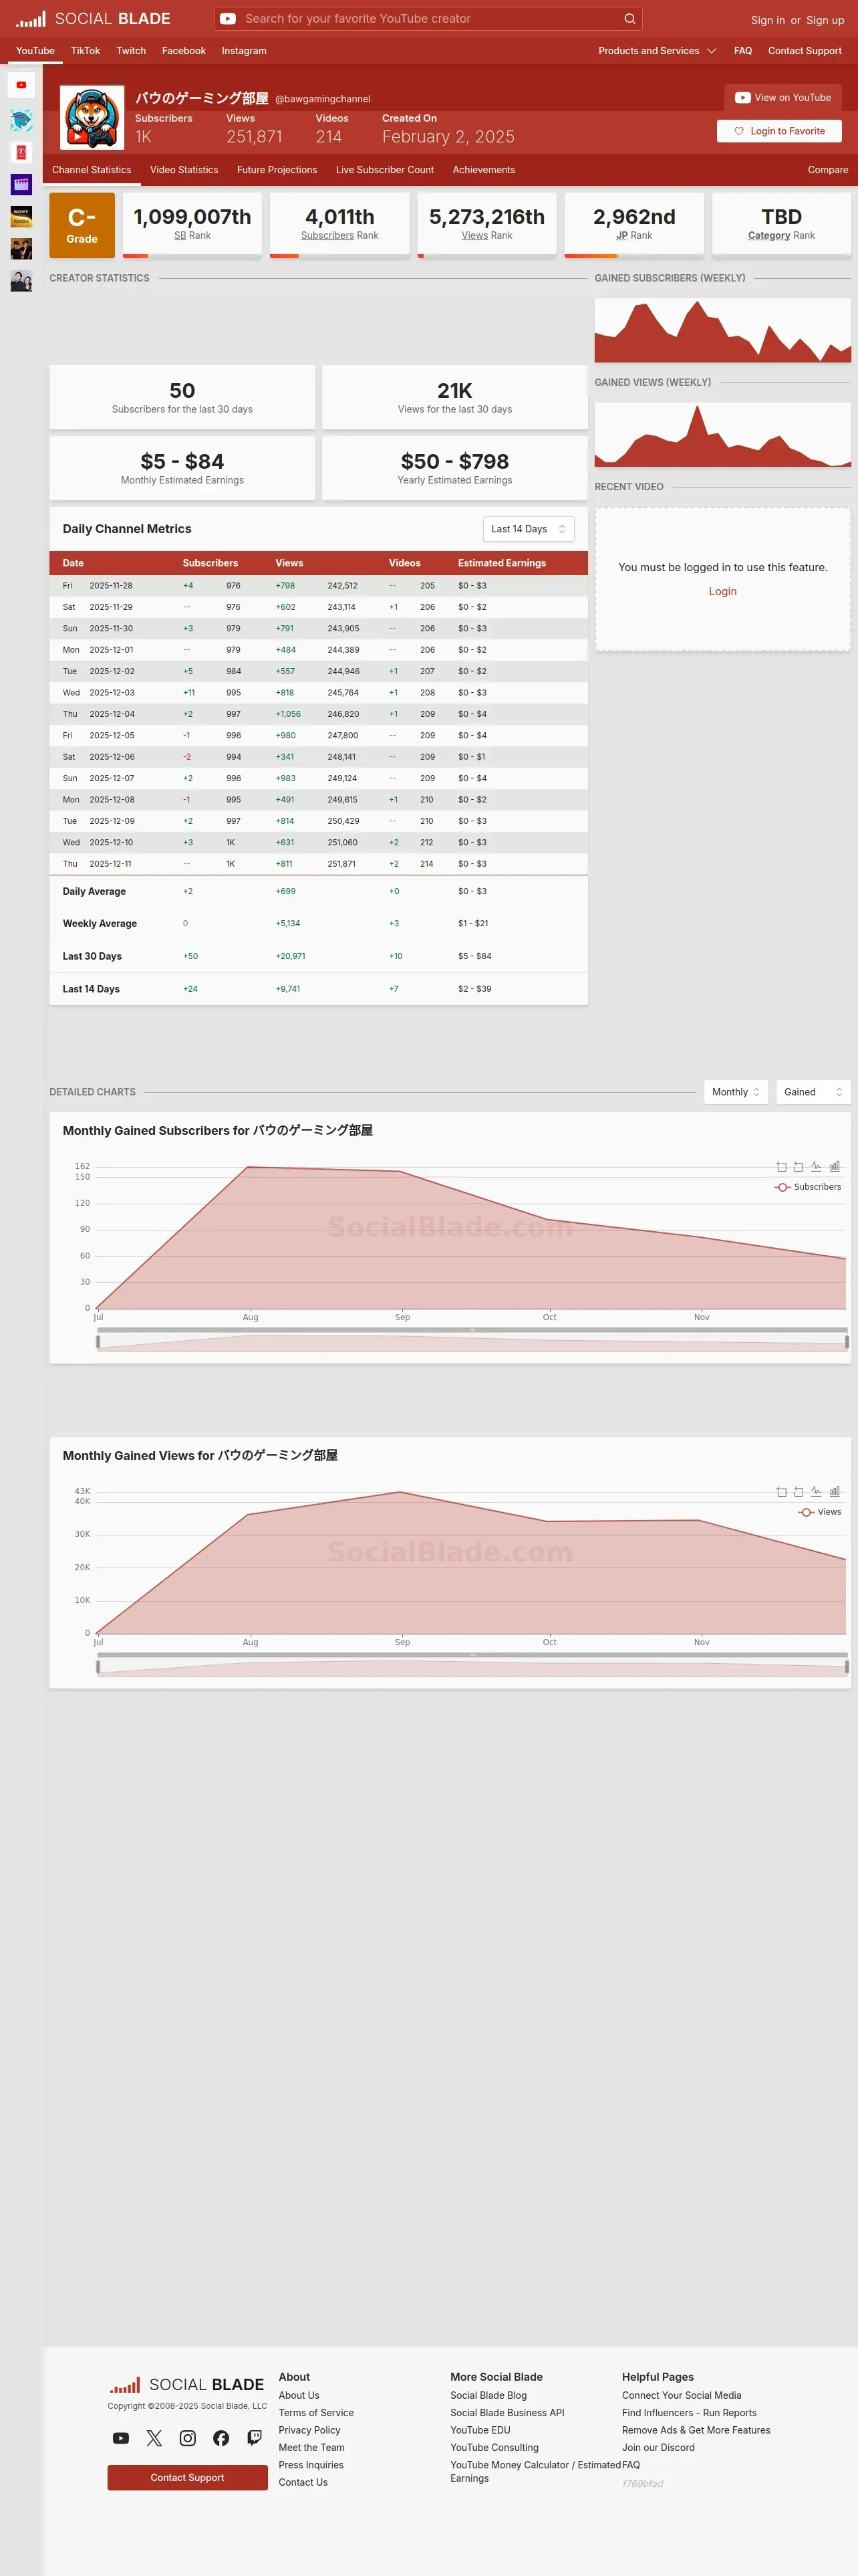Open the red T-Series avatar in sidebar
The height and width of the screenshot is (2576, 858).
(x=21, y=152)
